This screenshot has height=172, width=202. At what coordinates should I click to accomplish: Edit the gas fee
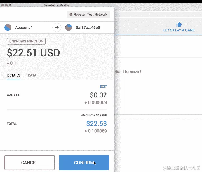coord(103,87)
